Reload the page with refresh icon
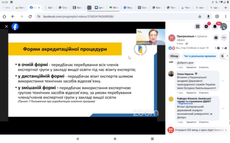 (x=30, y=16)
